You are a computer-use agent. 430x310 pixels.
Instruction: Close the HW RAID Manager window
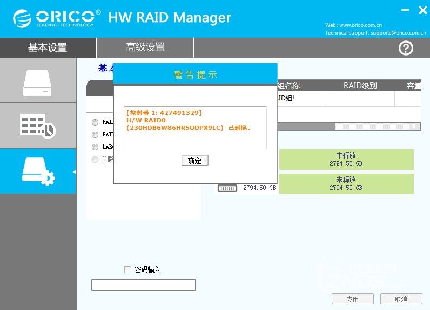coord(422,10)
